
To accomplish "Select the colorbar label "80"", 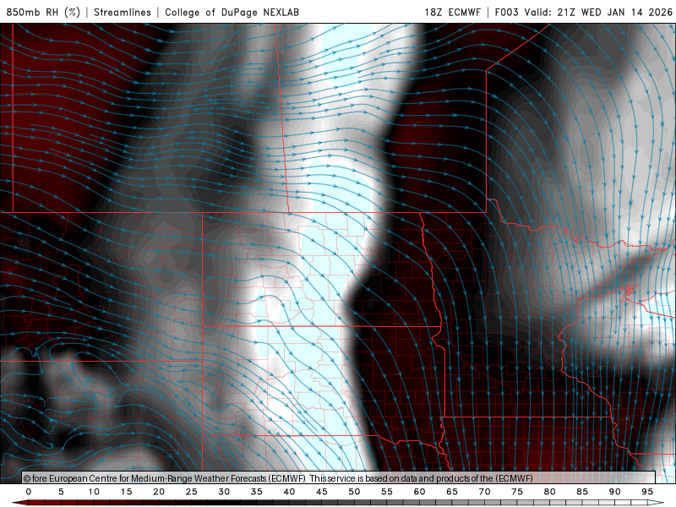I will tap(550, 492).
